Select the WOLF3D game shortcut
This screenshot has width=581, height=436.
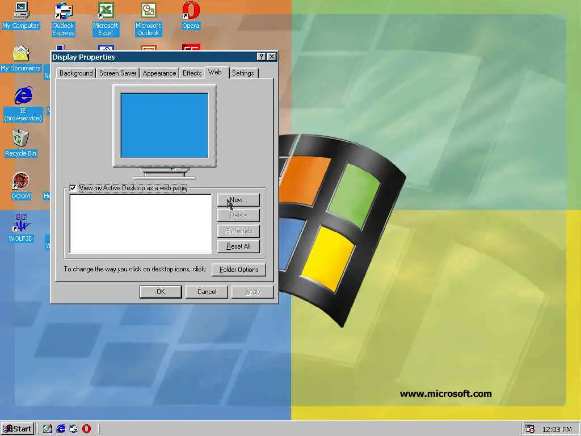point(21,228)
